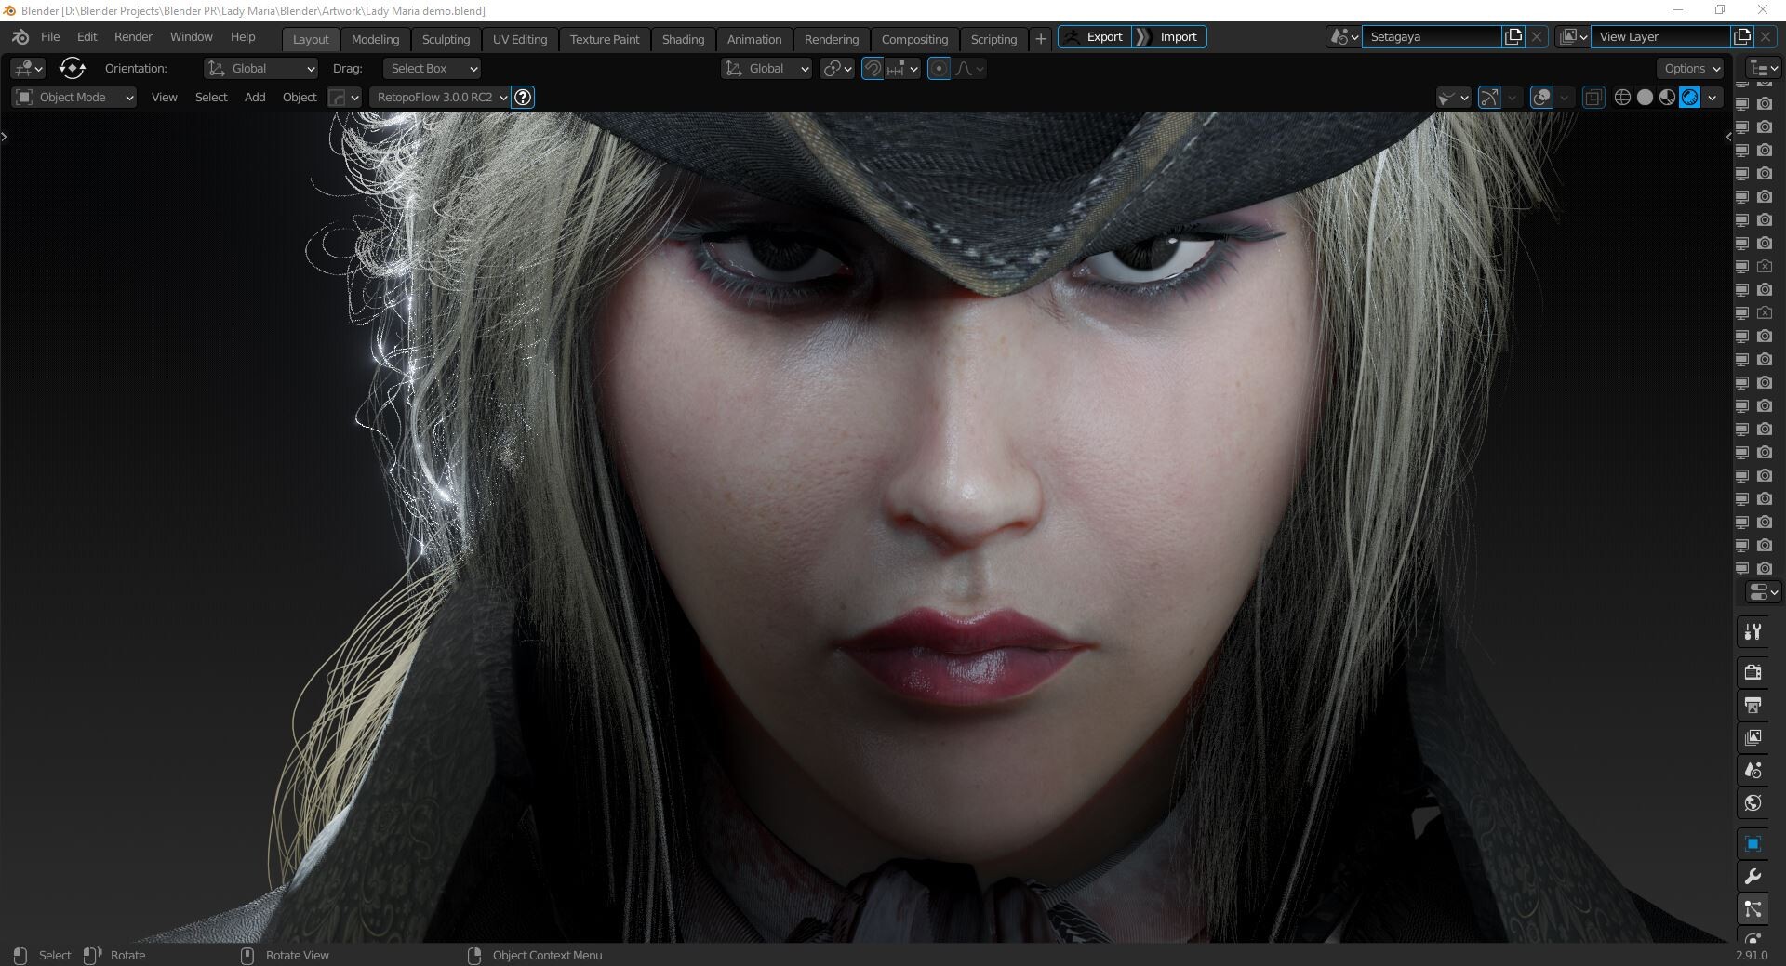Open the Scene properties tab
The width and height of the screenshot is (1786, 966).
click(1753, 770)
